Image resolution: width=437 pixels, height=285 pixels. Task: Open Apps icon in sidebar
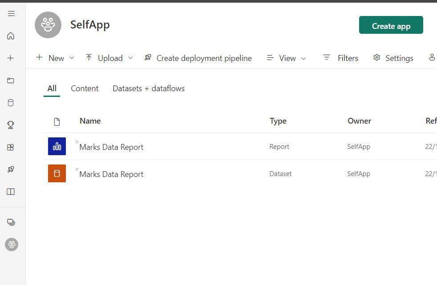(11, 147)
